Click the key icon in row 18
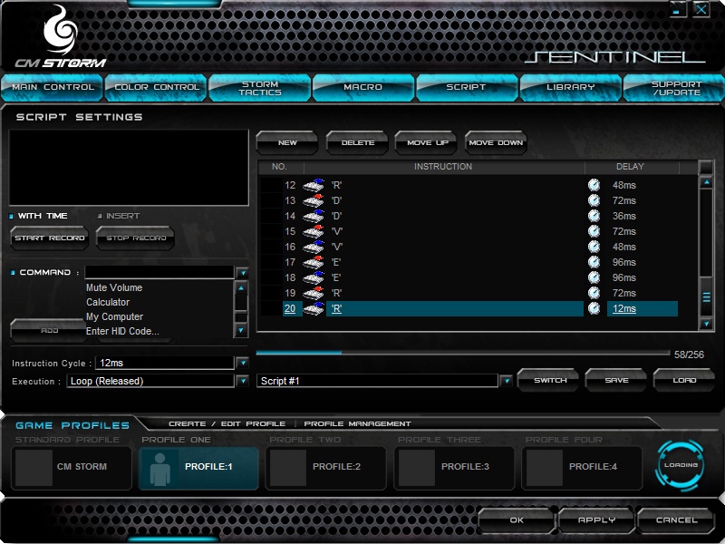The width and height of the screenshot is (725, 544). tap(314, 277)
